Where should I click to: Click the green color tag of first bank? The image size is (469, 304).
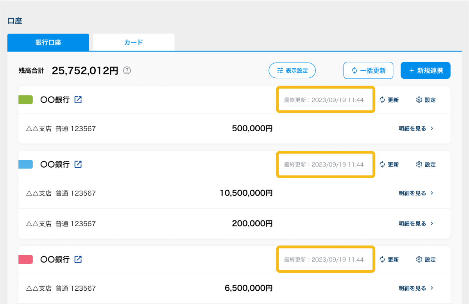tap(26, 100)
